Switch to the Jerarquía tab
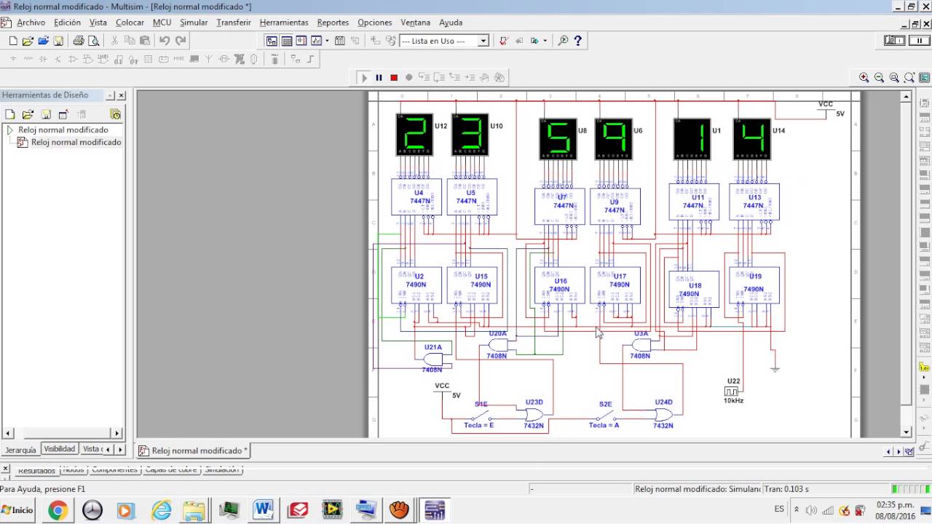 pos(20,450)
